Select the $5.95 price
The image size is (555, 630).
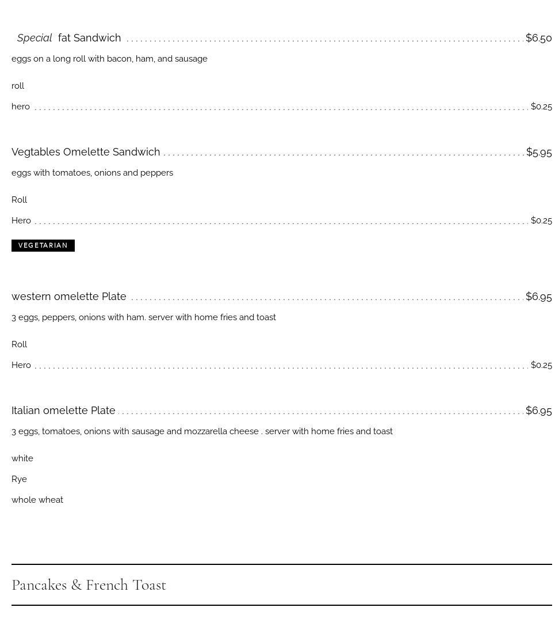539,152
